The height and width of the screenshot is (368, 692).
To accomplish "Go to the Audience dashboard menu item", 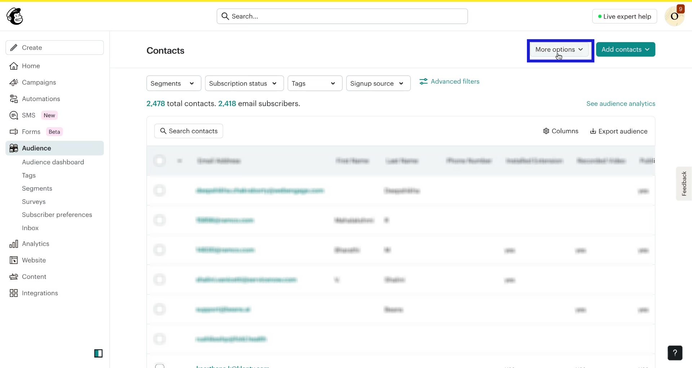I will (53, 162).
